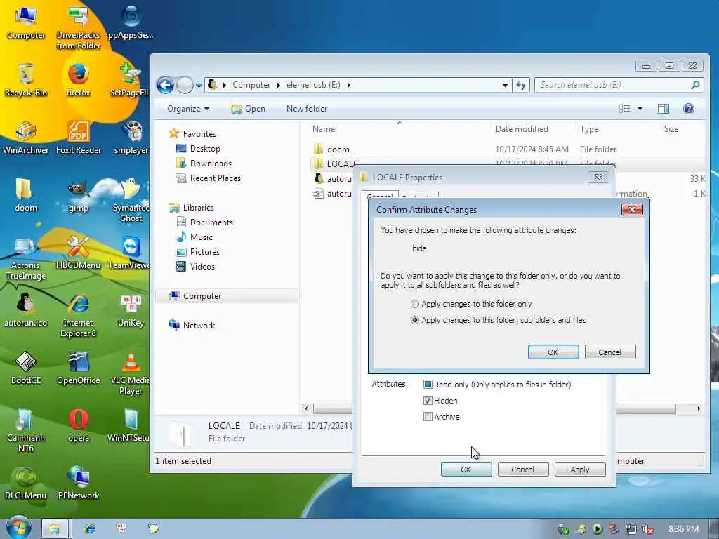This screenshot has width=719, height=539.
Task: Select the doom folder on desktop
Action: (x=26, y=196)
